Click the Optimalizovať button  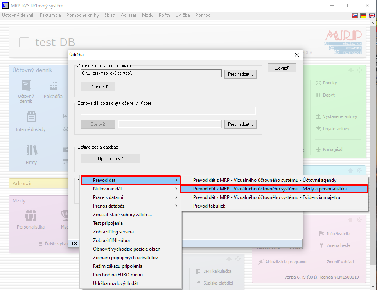pos(110,159)
